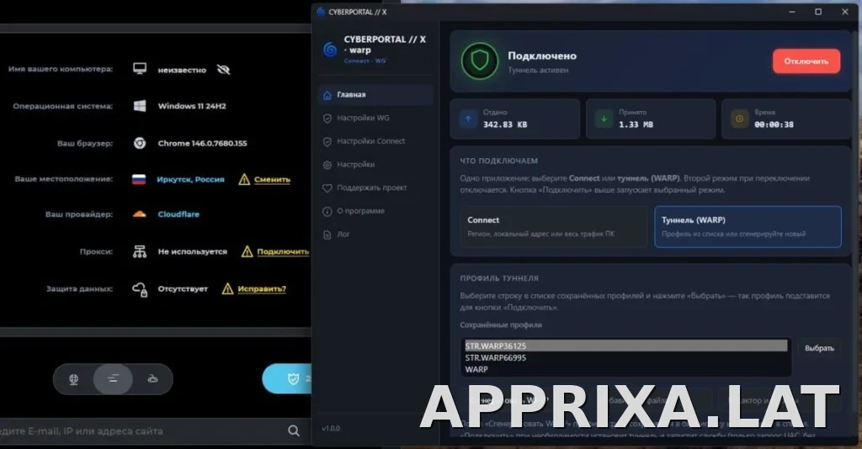Click warning triangle next to Сменить
The width and height of the screenshot is (862, 449).
(x=244, y=179)
